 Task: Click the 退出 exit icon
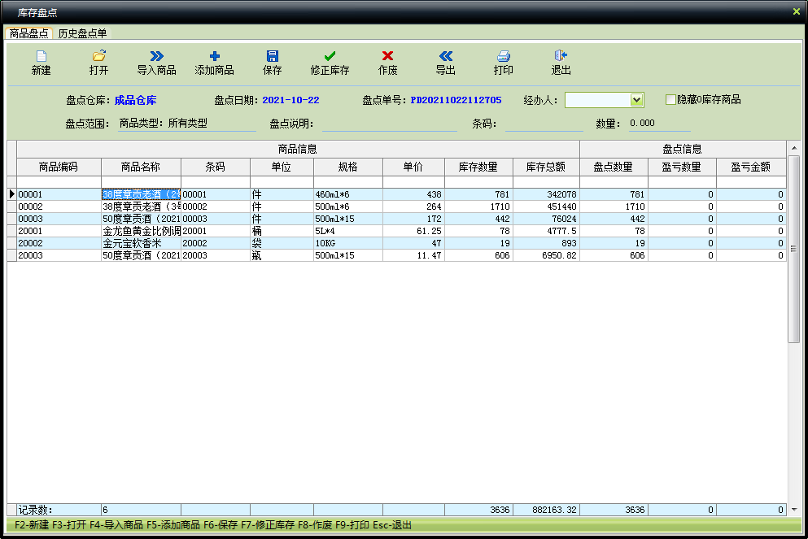click(x=561, y=55)
